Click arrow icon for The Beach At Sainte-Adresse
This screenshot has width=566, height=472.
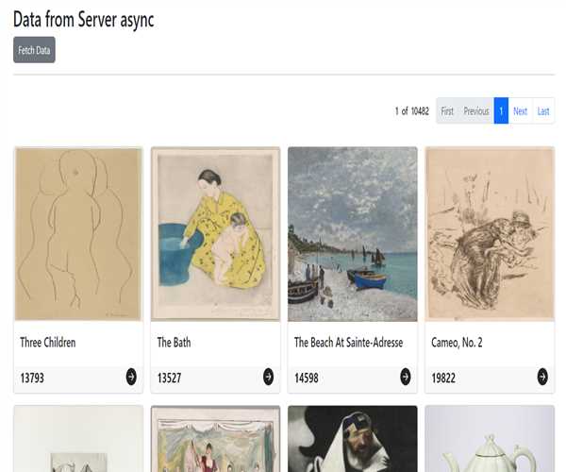click(x=406, y=377)
